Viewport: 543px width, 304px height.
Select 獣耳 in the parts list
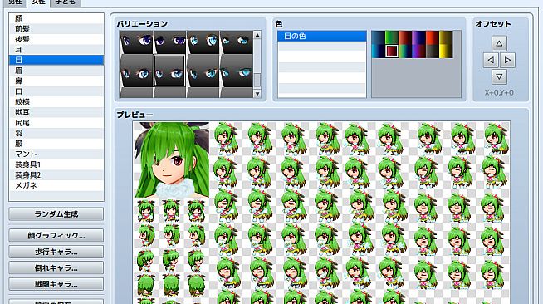pos(56,112)
